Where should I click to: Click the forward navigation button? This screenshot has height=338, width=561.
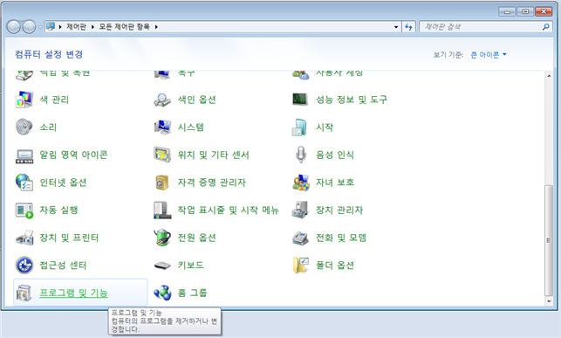30,27
